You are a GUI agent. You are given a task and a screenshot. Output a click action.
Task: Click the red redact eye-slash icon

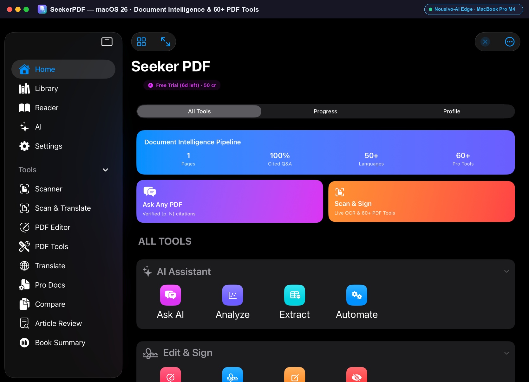(357, 375)
